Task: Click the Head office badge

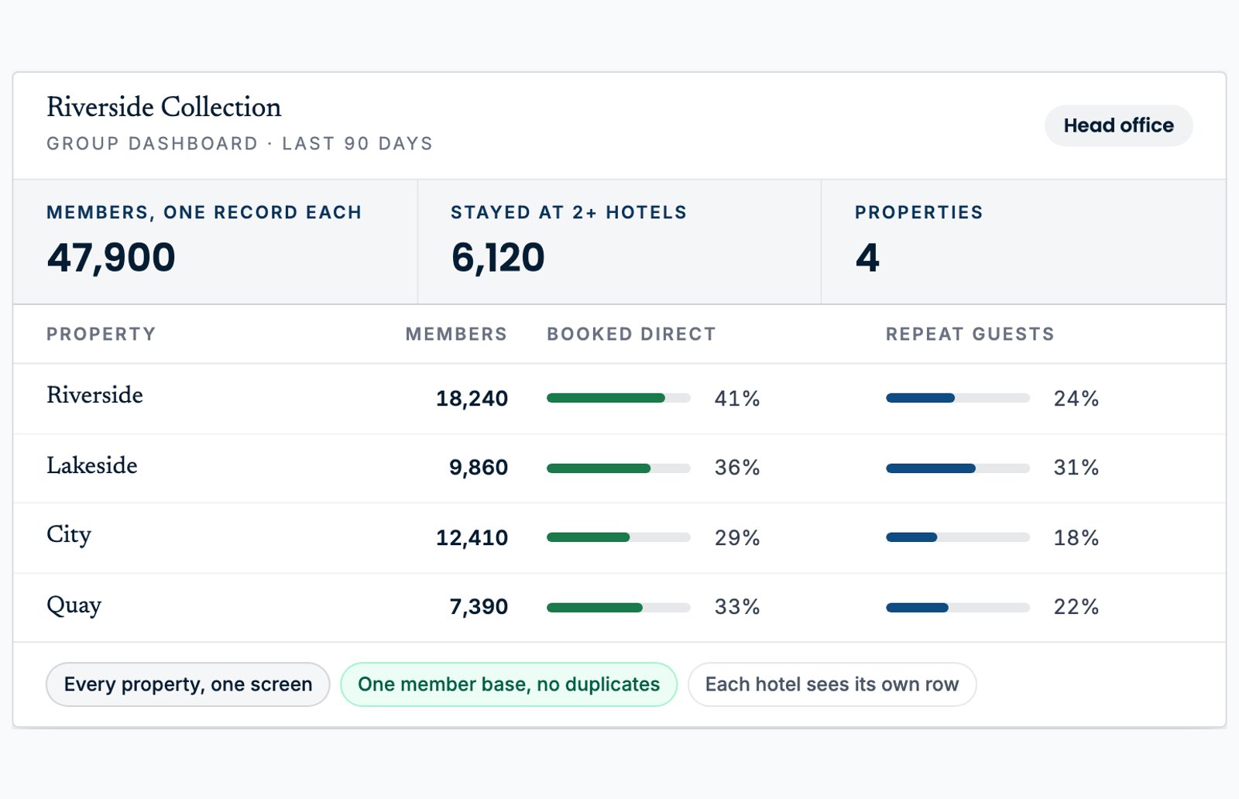Action: pos(1118,125)
